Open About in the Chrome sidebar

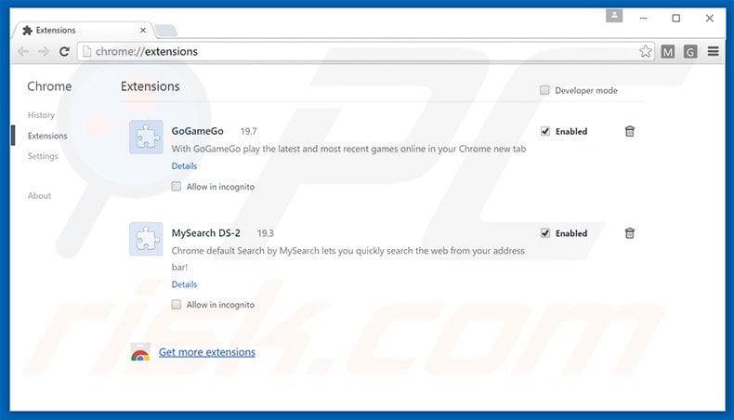coord(39,196)
